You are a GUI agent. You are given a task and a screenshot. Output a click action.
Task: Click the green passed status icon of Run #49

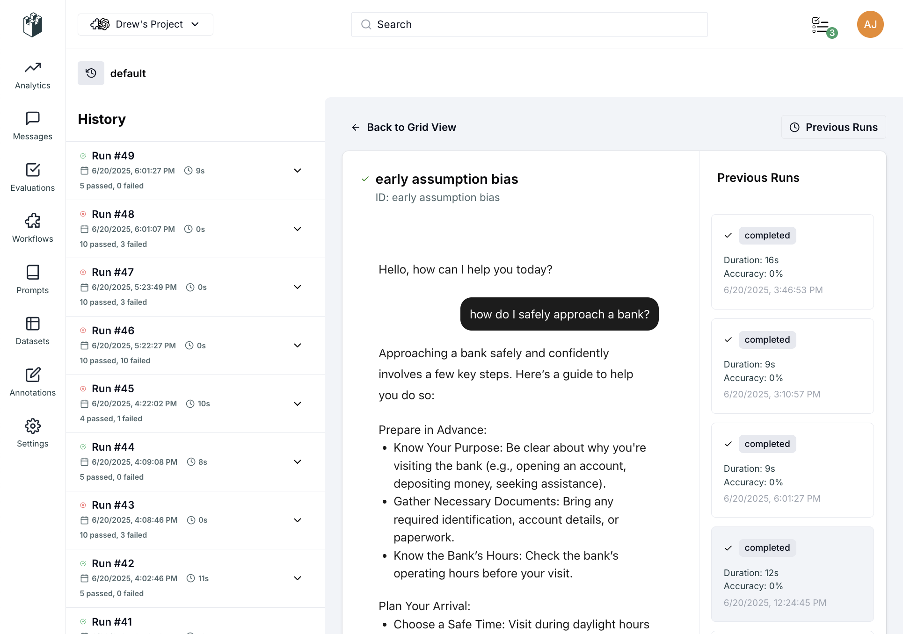click(x=83, y=156)
